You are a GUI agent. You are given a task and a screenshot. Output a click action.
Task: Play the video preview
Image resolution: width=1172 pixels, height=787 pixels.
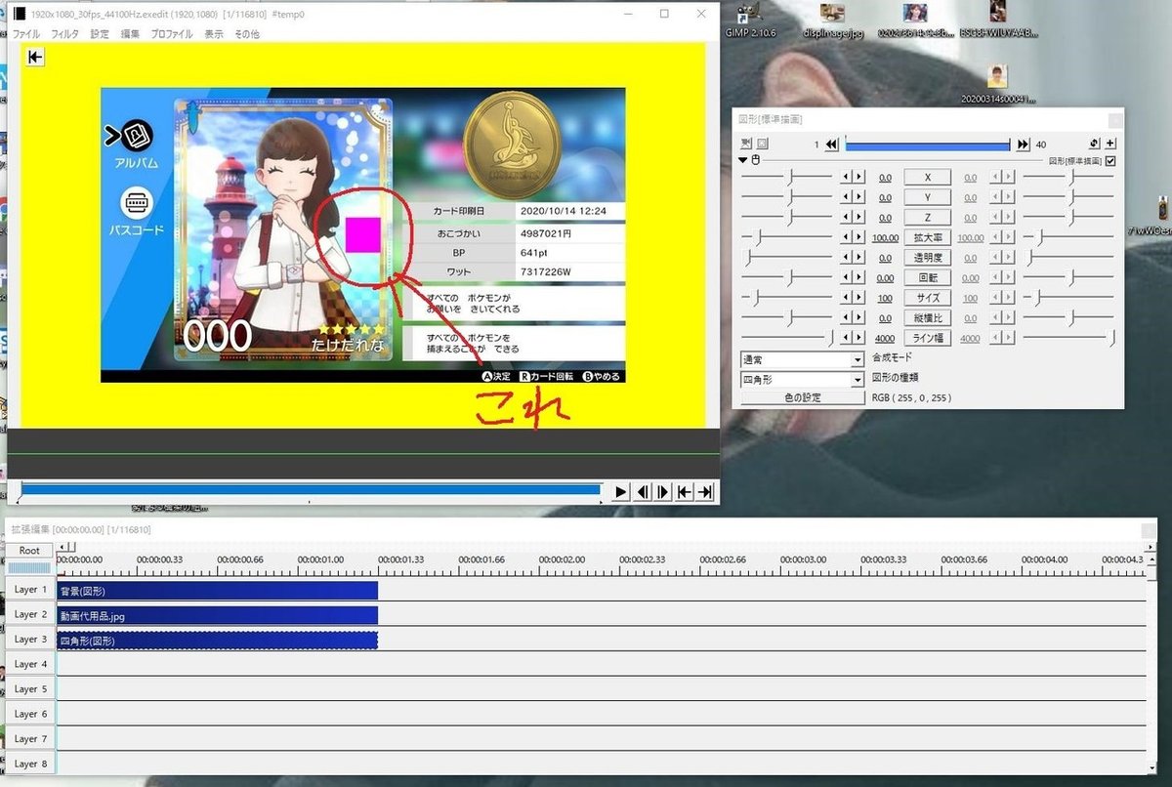[x=620, y=491]
